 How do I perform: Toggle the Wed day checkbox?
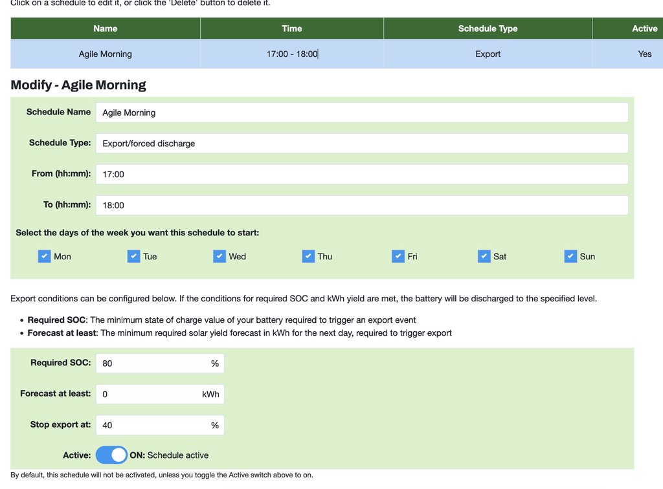pos(219,256)
